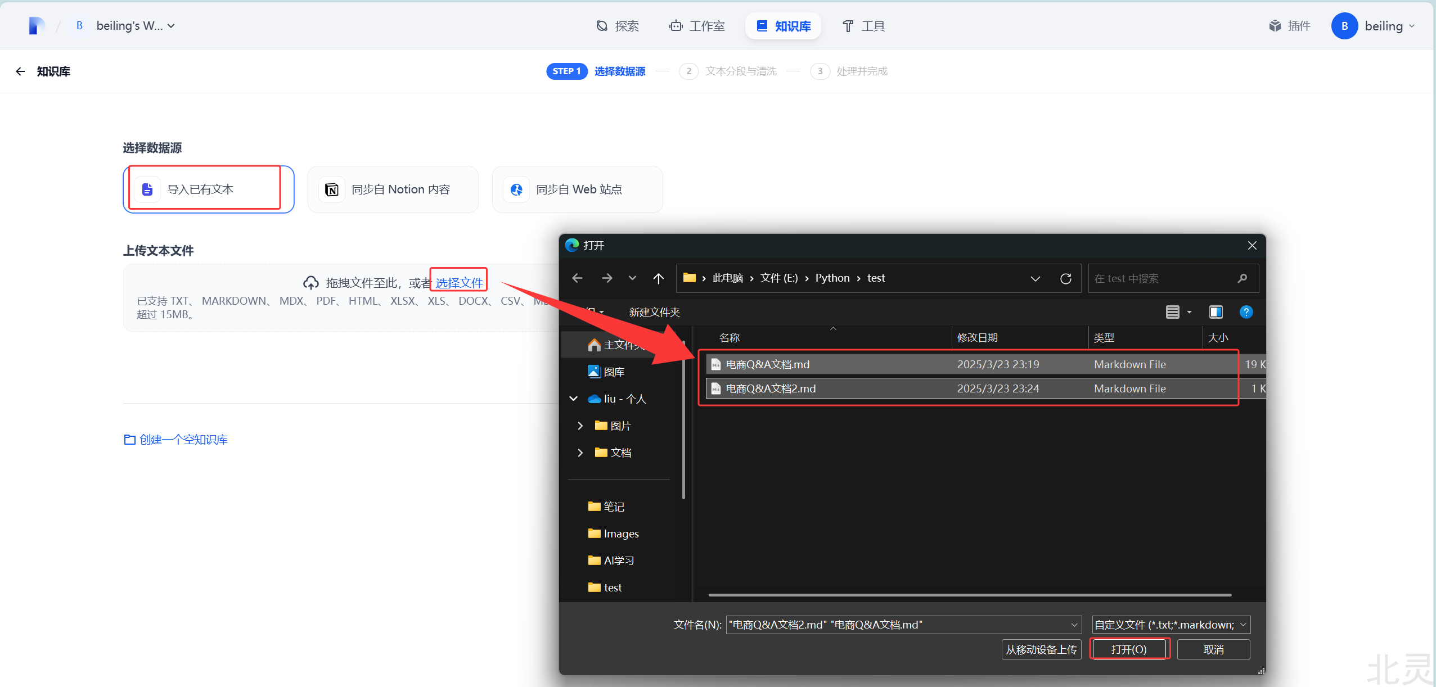
Task: Click the up-directory arrow in file dialog
Action: [x=658, y=278]
